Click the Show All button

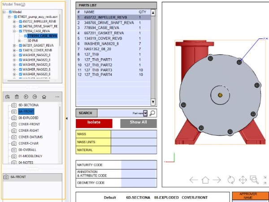(x=138, y=123)
